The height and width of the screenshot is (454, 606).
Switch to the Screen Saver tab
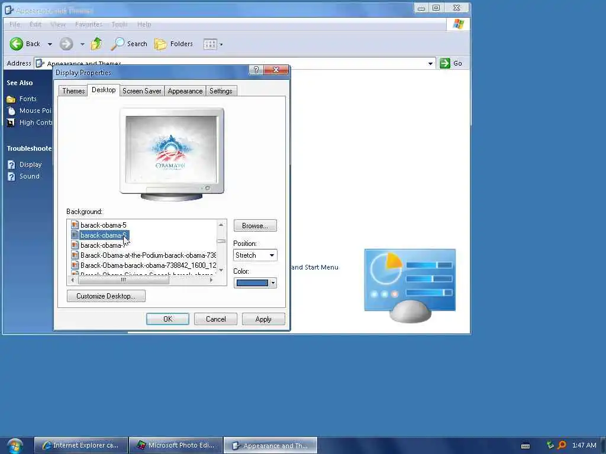(142, 91)
